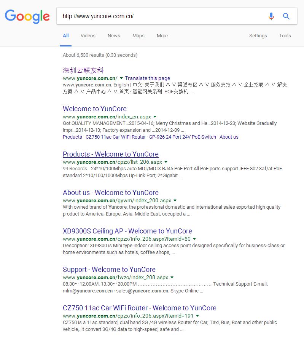Open About us sitelink
Image resolution: width=304 pixels, height=337 pixels.
pyautogui.click(x=229, y=137)
